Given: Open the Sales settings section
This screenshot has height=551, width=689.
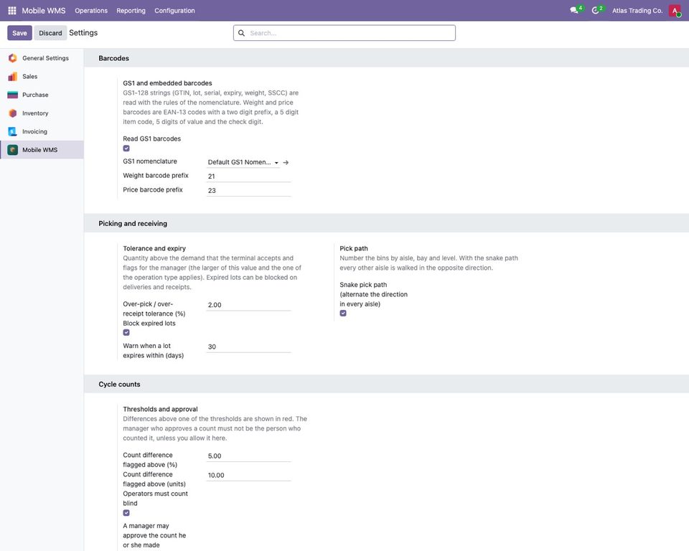Looking at the screenshot, I should [42, 77].
